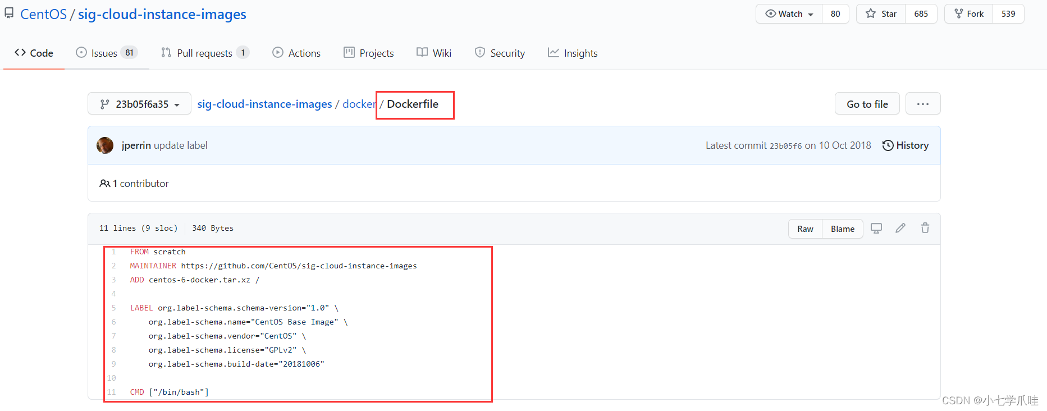The height and width of the screenshot is (411, 1047).
Task: Open sig-cloud-instance-images repository title link
Action: coord(162,14)
